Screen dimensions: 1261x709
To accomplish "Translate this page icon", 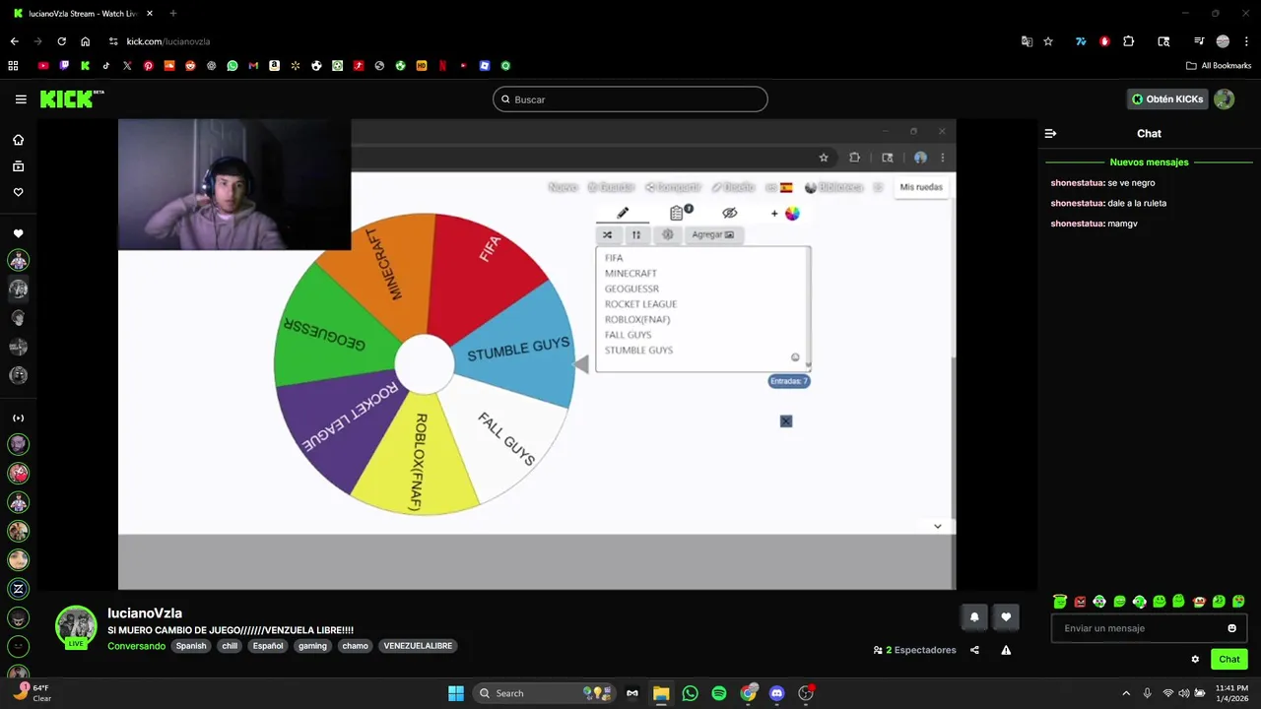I will coord(1027,41).
